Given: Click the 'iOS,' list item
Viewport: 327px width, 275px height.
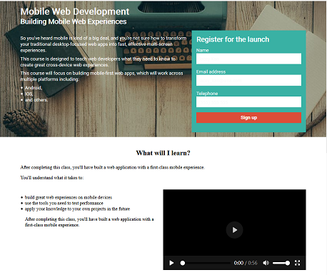Looking at the screenshot, I should tap(29, 94).
